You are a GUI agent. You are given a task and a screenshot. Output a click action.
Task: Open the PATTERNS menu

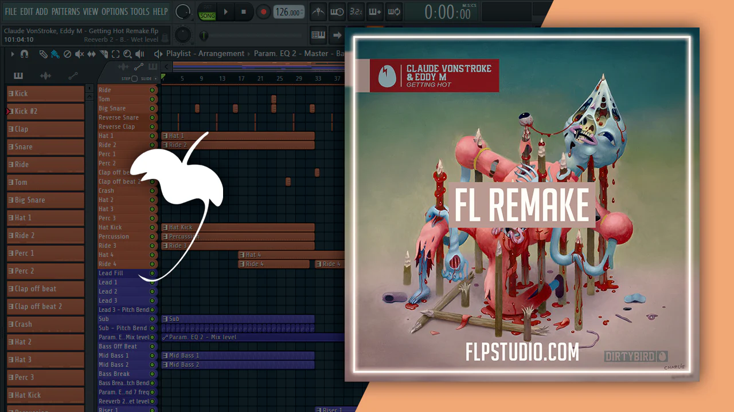(65, 11)
